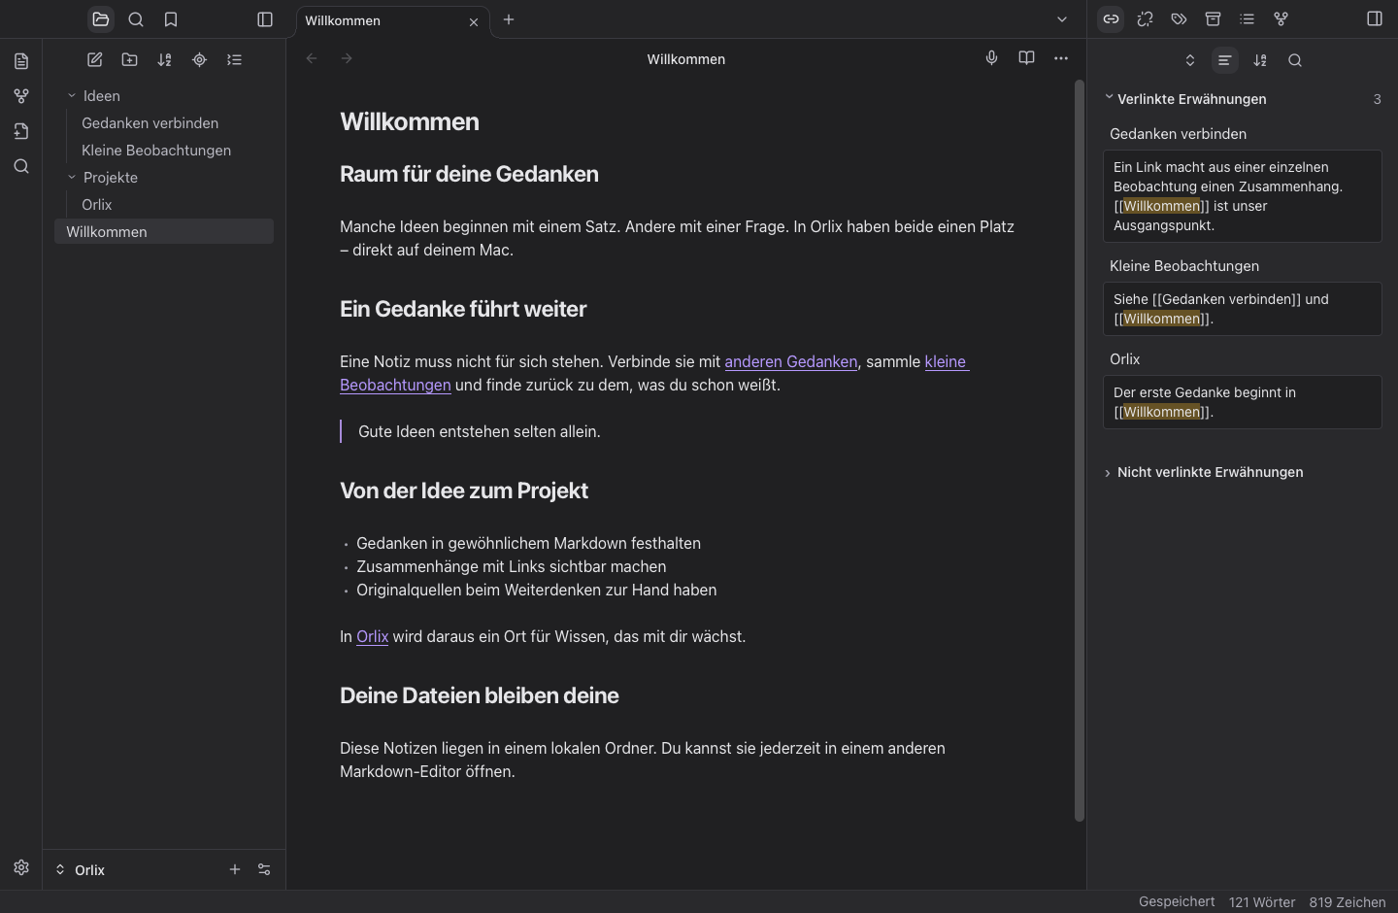
Task: Open the tab list dropdown chevron
Action: (1062, 19)
